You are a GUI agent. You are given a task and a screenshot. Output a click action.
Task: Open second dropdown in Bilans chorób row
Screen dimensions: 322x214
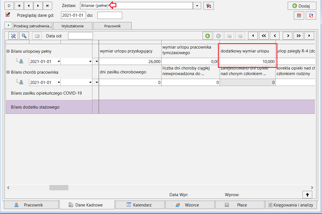pos(90,82)
